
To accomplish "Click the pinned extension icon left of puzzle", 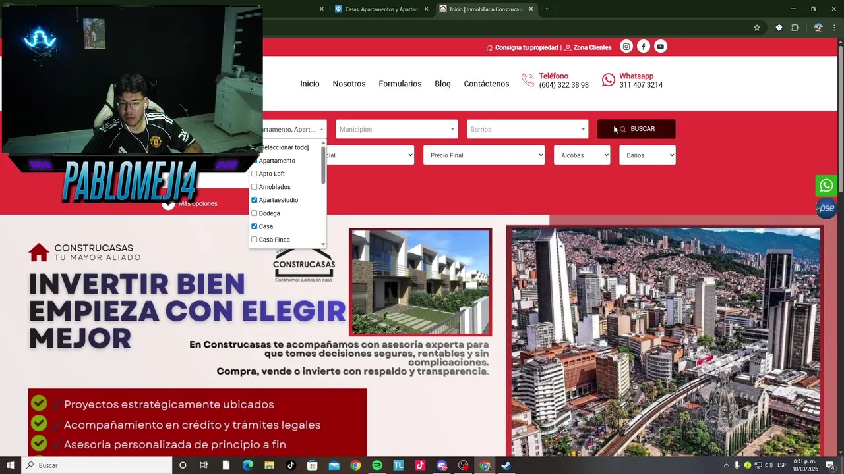I will [x=779, y=28].
